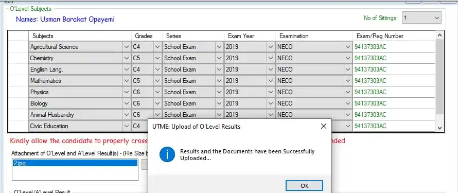Image resolution: width=458 pixels, height=193 pixels.
Task: Click the blue information icon in dialog
Action: [167, 154]
